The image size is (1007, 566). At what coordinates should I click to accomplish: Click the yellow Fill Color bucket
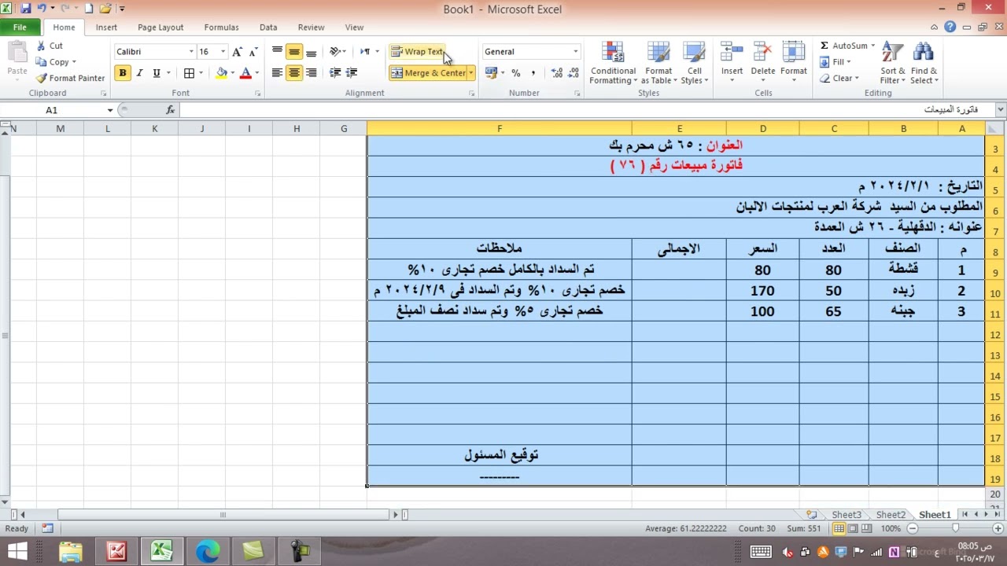(x=221, y=73)
